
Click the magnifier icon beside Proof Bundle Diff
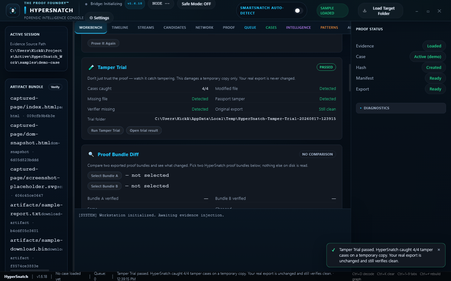coord(91,154)
